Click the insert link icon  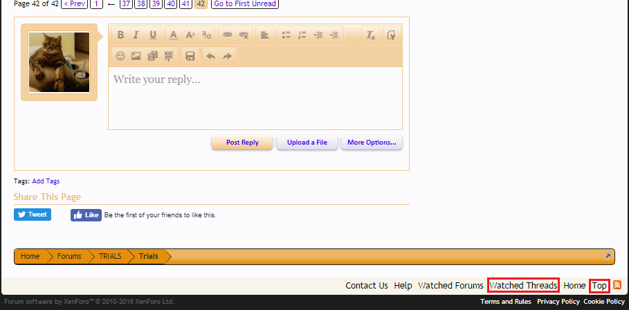click(226, 35)
